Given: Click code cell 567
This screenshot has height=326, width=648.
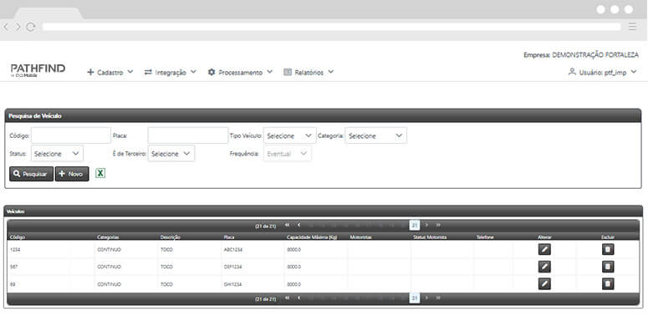Looking at the screenshot, I should click(x=13, y=267).
